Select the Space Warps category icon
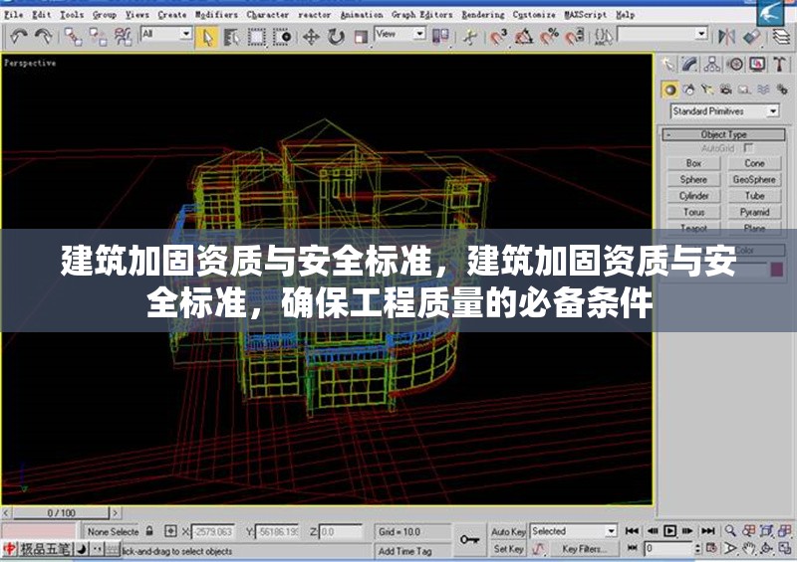The image size is (797, 562). point(763,90)
